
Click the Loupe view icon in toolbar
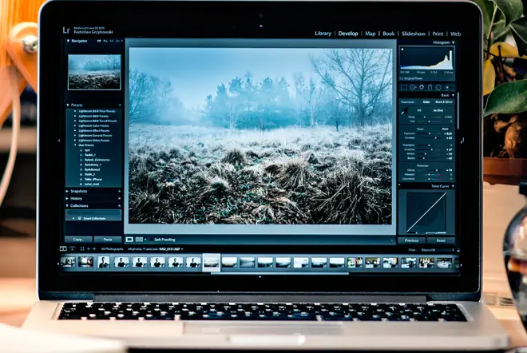(128, 239)
